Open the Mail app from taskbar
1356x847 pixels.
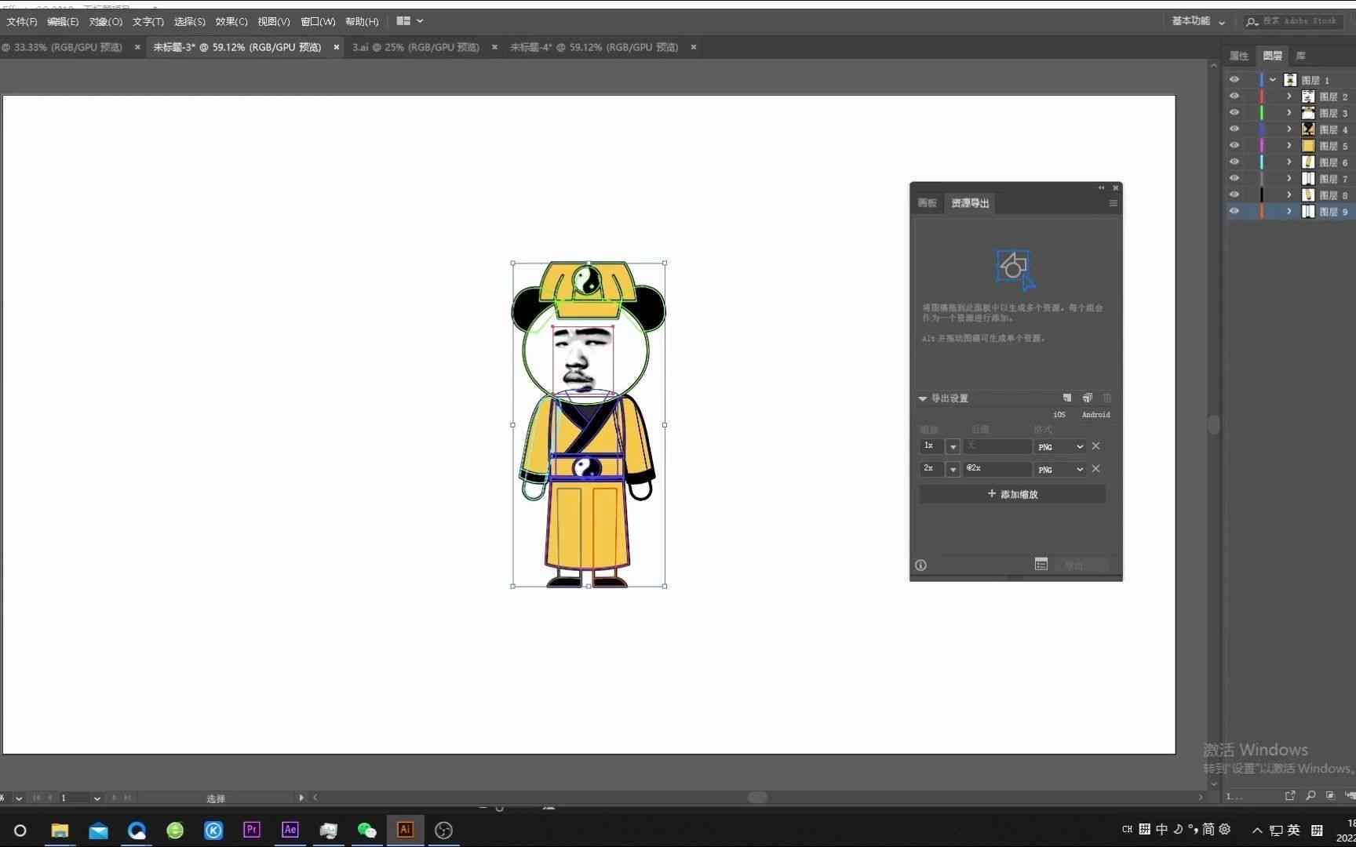point(98,830)
